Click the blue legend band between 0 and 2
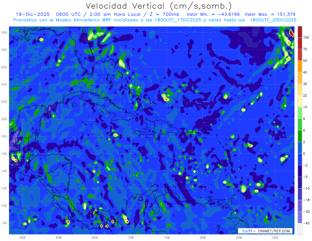Screen dimensions: 312x241 point(300,148)
